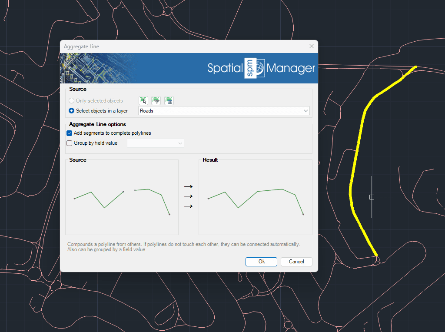Click the Aggregate Line title text

(81, 46)
